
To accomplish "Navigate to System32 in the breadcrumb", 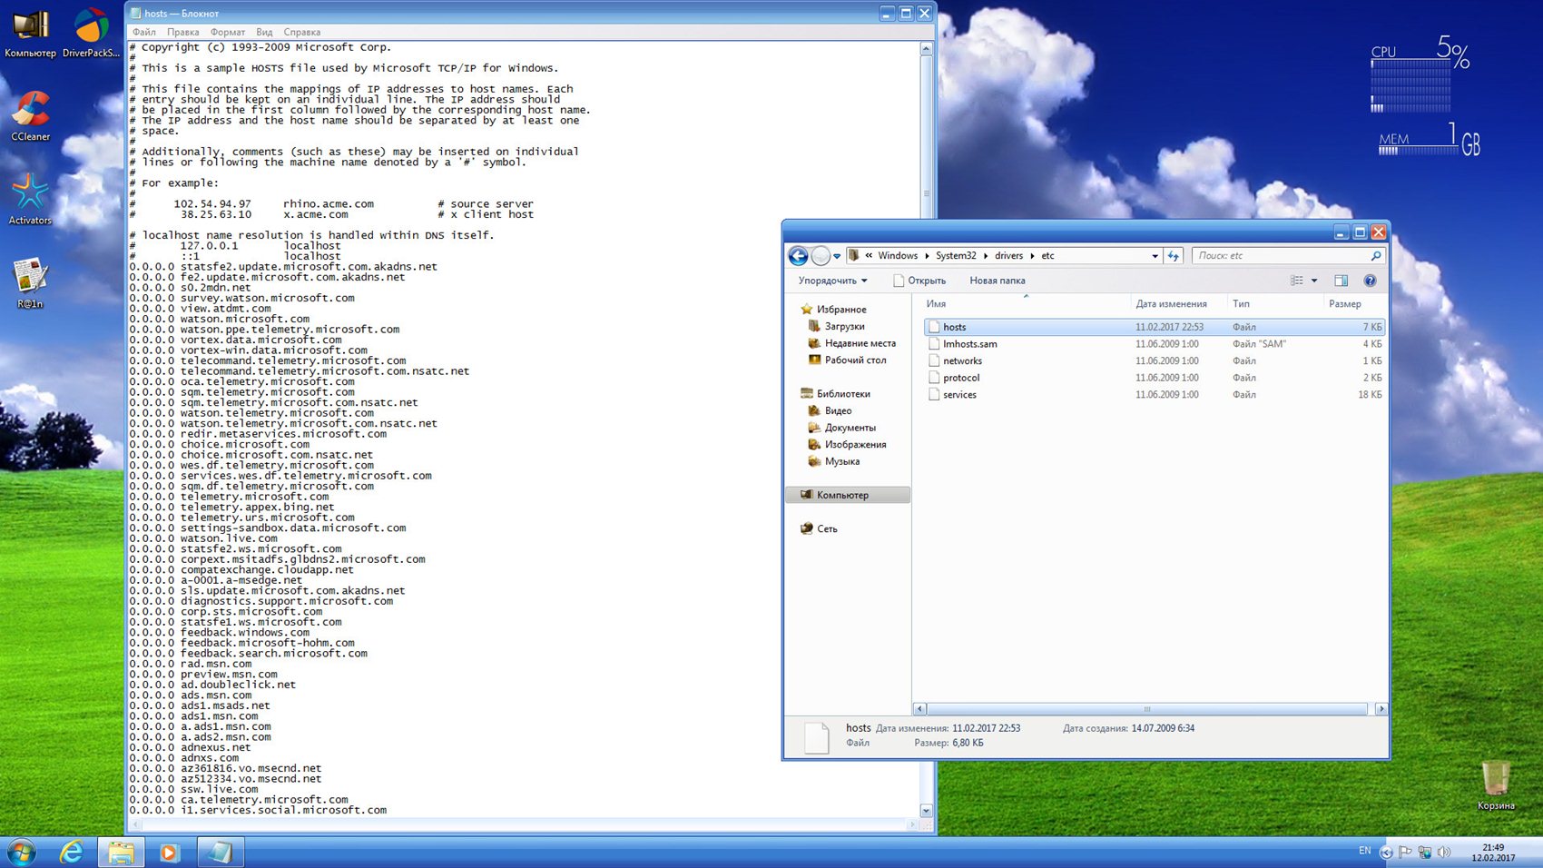I will pyautogui.click(x=956, y=256).
